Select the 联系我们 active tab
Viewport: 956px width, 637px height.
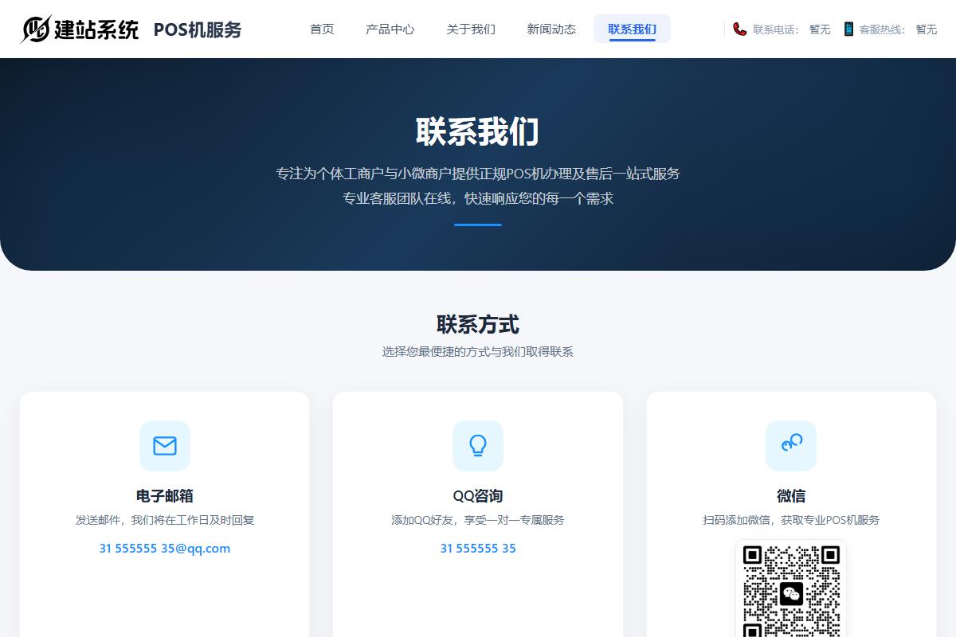(633, 29)
